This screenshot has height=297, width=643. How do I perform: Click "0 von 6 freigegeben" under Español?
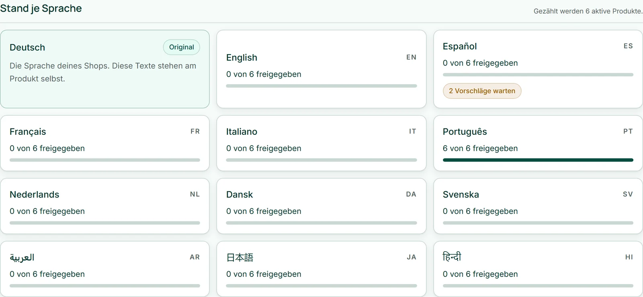[x=480, y=63]
